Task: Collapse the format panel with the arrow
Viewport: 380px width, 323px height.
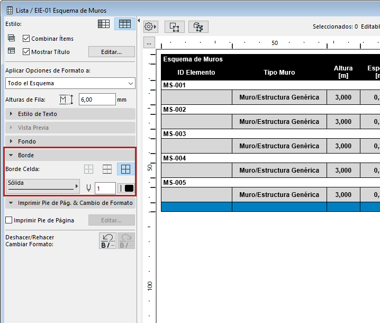Action: coord(139,20)
